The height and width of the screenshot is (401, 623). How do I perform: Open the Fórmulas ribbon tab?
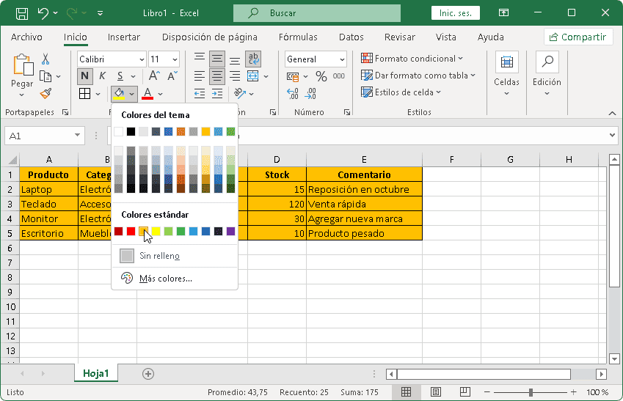click(x=298, y=37)
